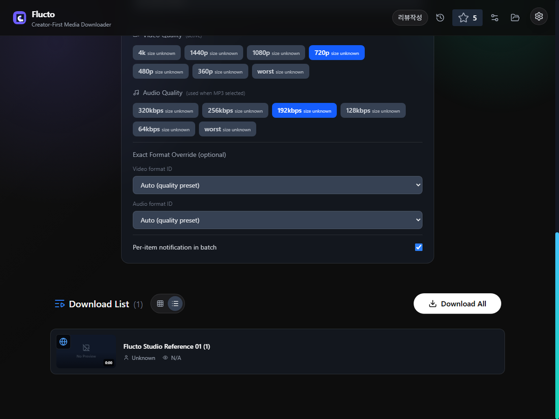559x419 pixels.
Task: Click the N/A view count
Action: 176,358
